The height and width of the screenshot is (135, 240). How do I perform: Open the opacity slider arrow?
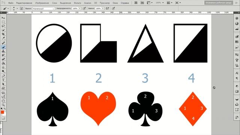tap(80, 8)
